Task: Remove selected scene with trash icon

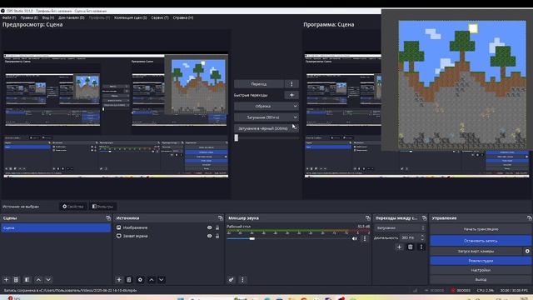Action: tap(16, 280)
